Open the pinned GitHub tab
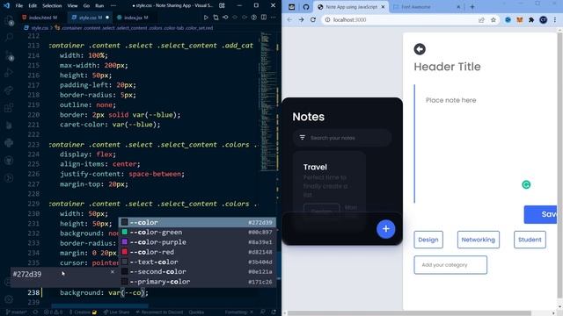 (306, 7)
